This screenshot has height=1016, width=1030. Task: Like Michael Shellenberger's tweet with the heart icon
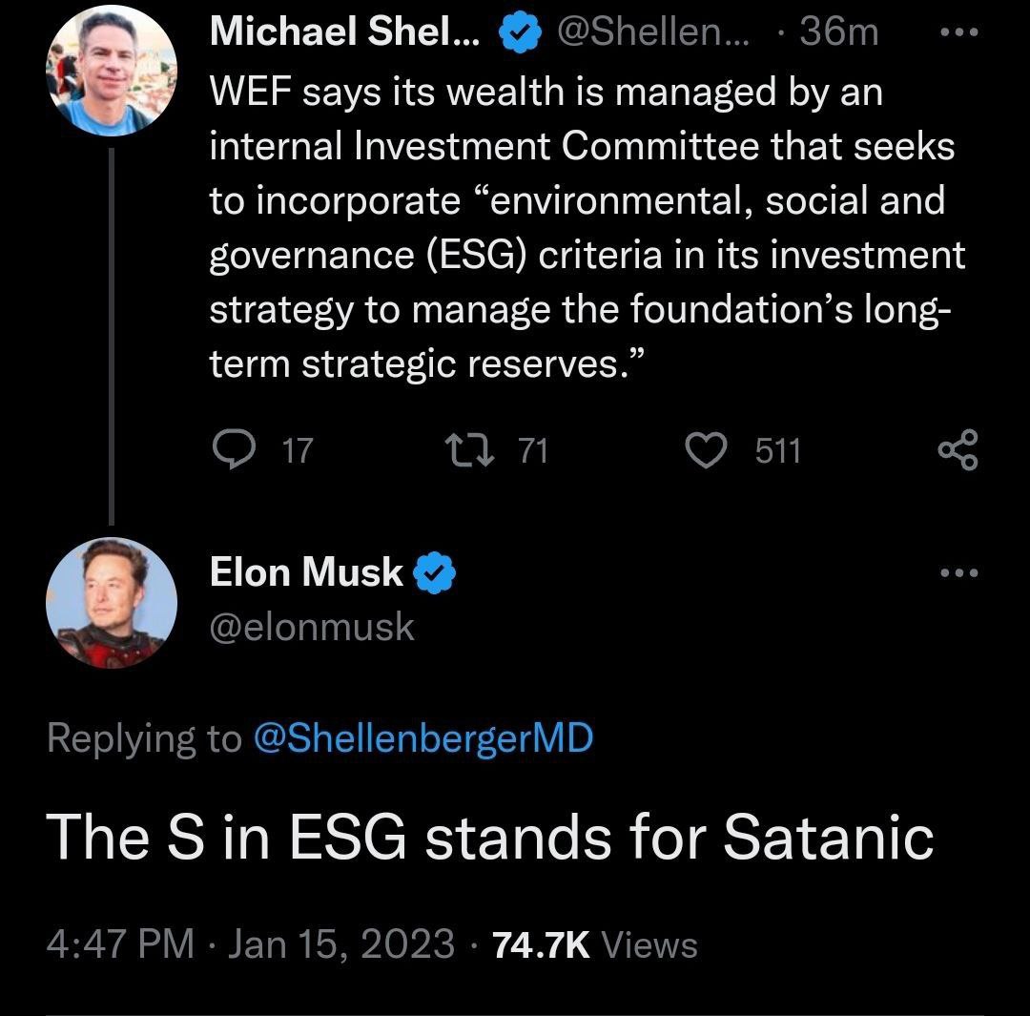706,450
